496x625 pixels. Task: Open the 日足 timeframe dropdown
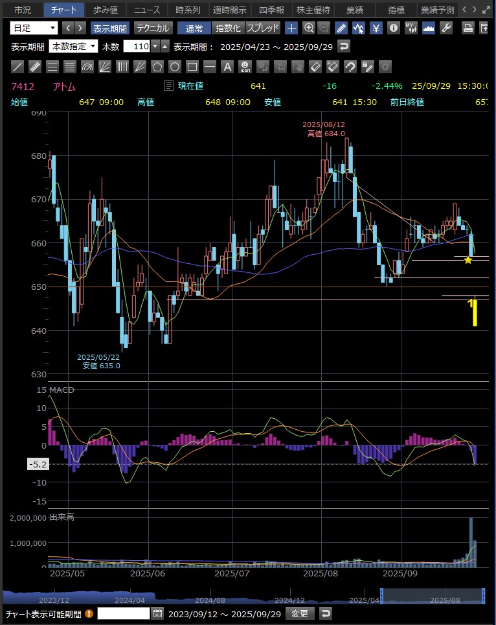[x=34, y=28]
